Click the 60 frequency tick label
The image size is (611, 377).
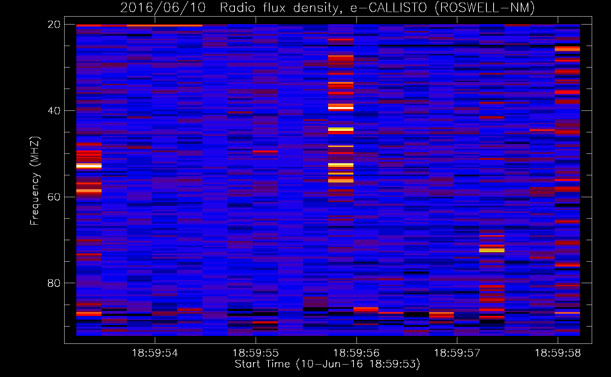[x=54, y=197]
